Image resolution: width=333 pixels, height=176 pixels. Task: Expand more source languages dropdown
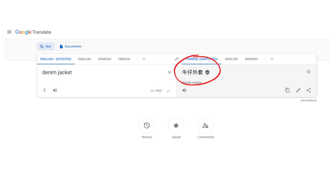point(144,59)
